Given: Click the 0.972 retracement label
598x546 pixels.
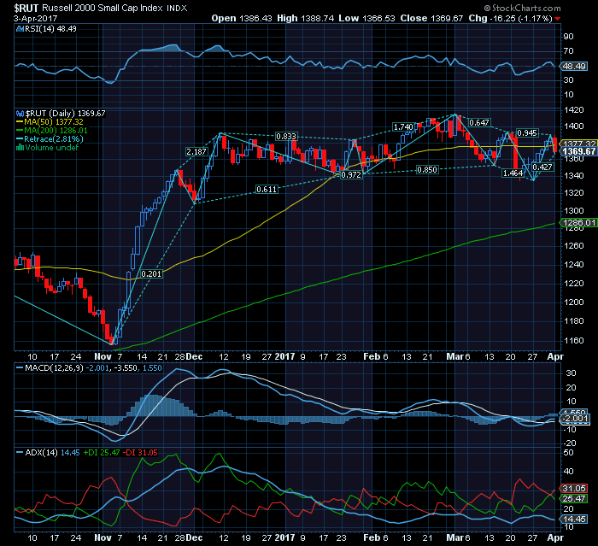Looking at the screenshot, I should click(351, 175).
